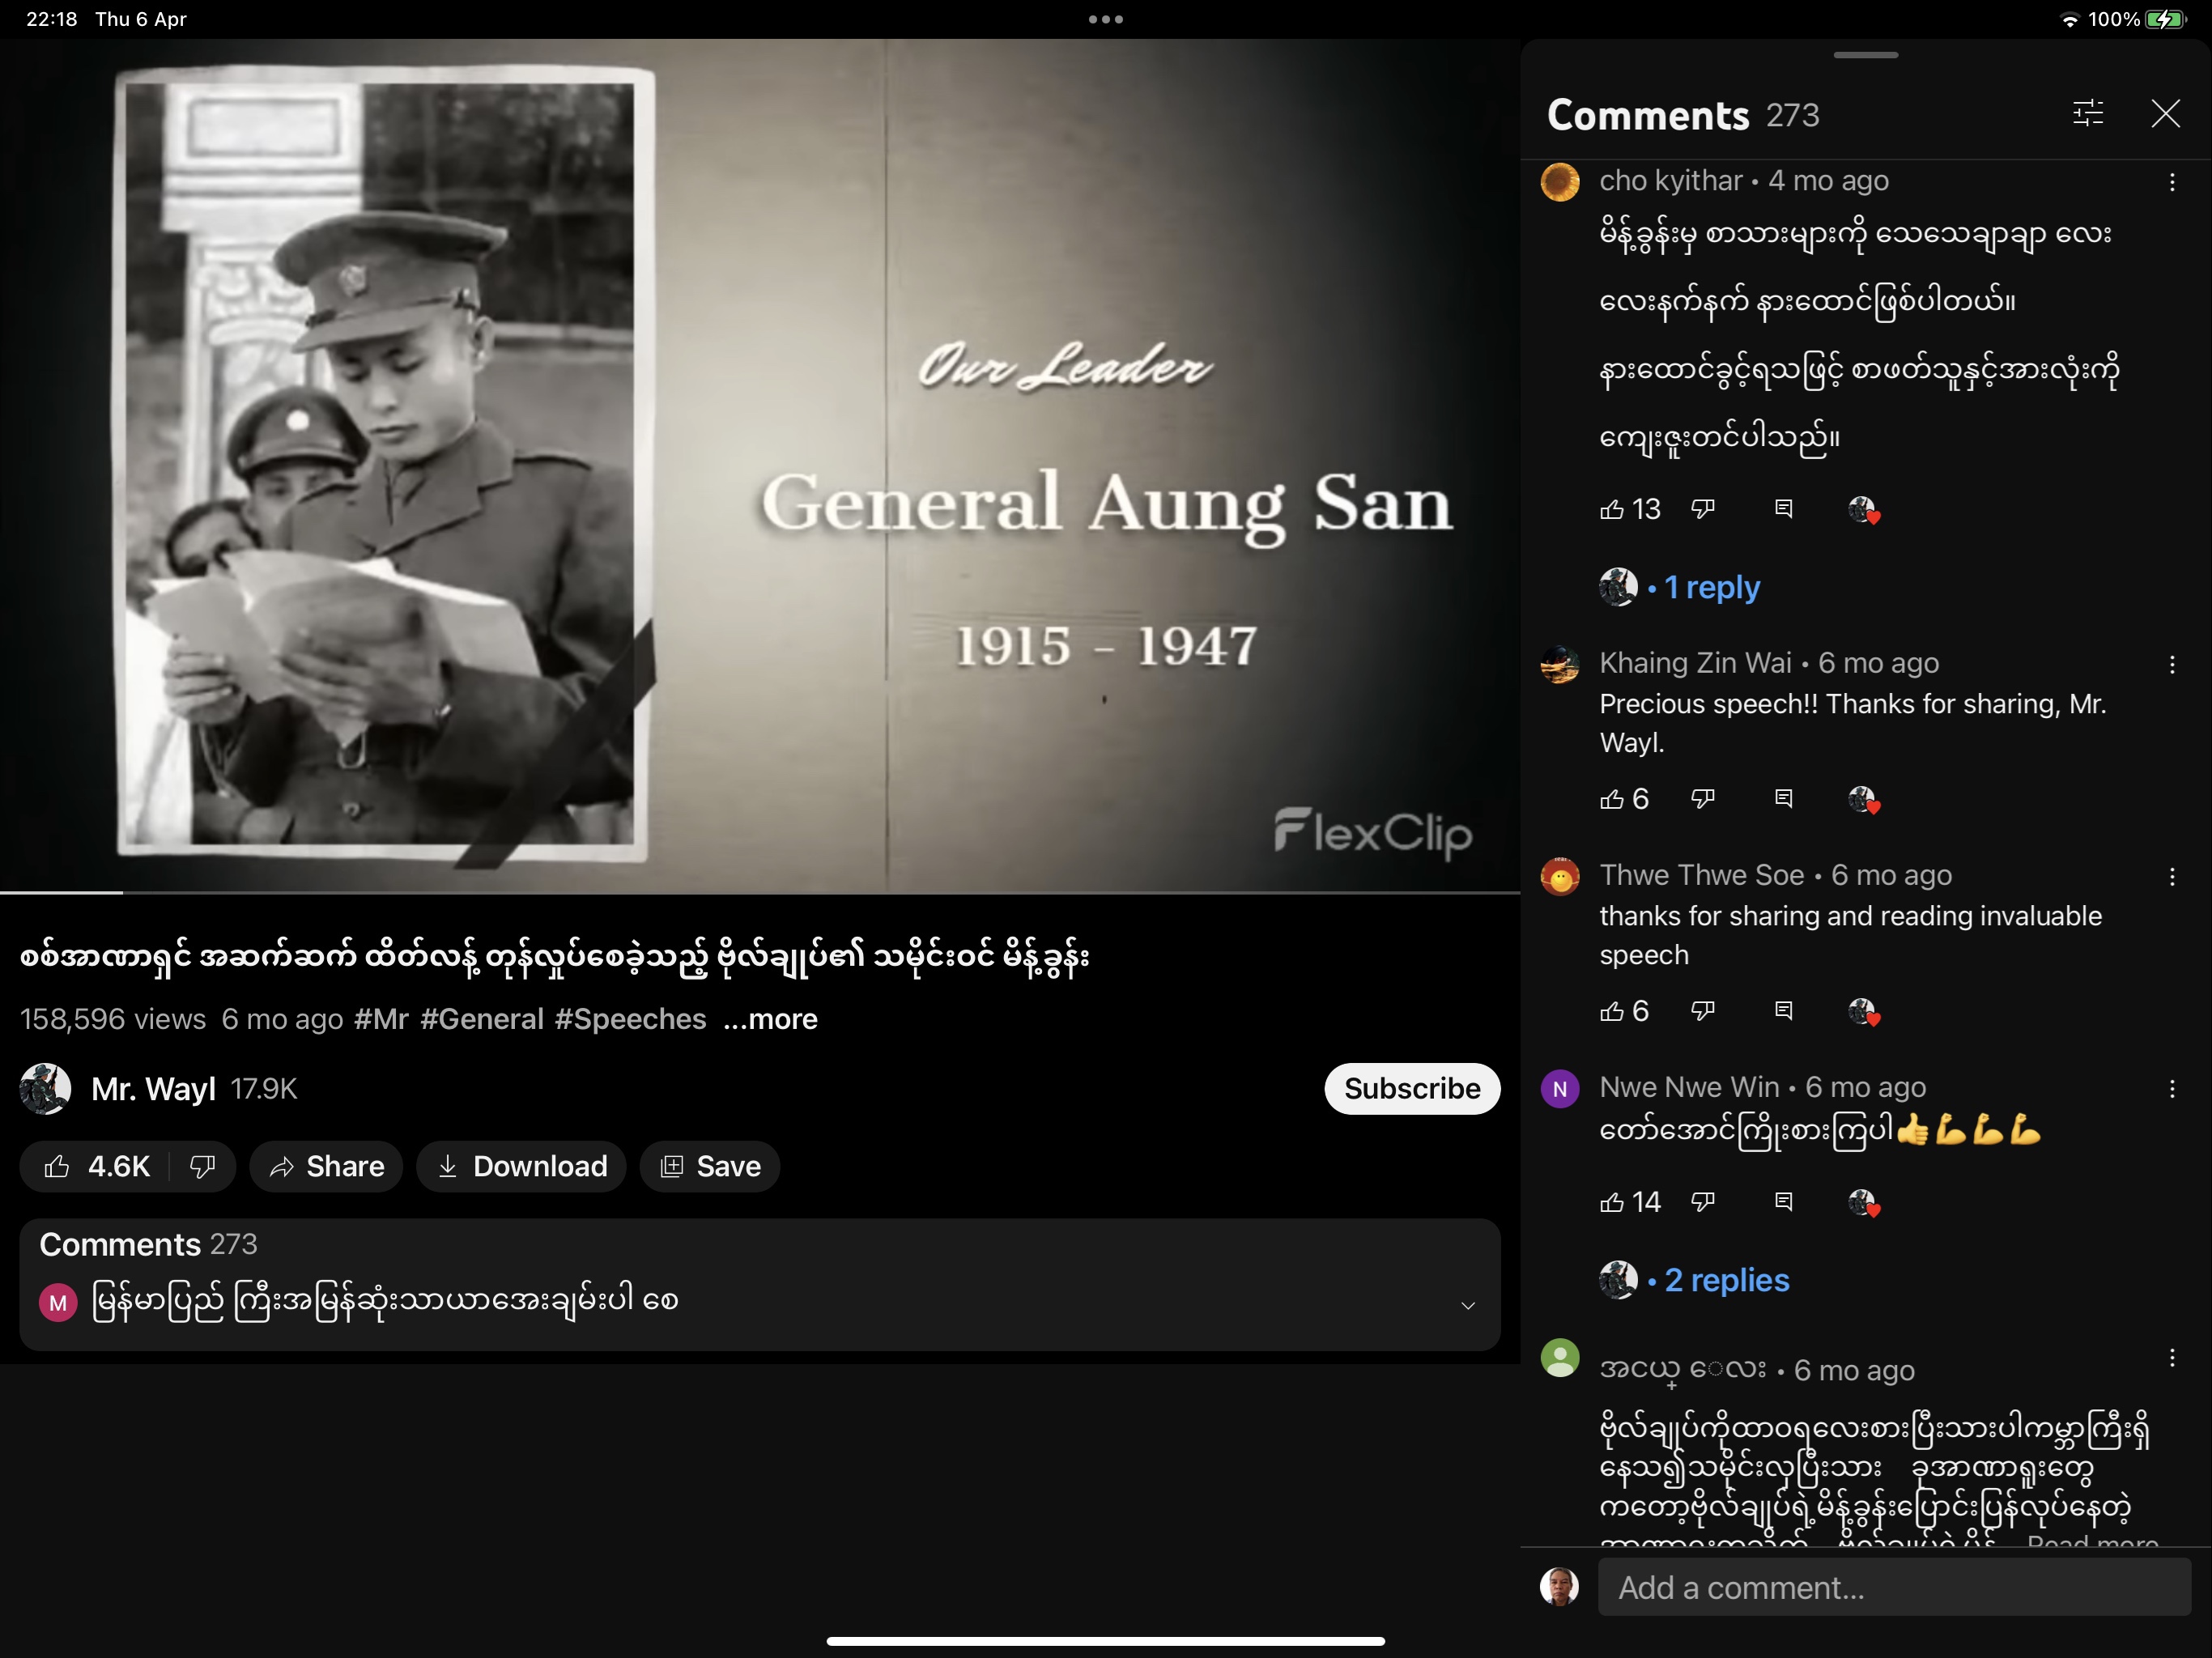Open options menu for cho kyithar's comment

pyautogui.click(x=2172, y=182)
